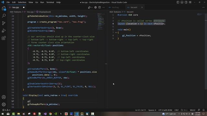The height and width of the screenshot is (116, 207).
Task: Change encoding UTF-8 with BOM
Action: 165,110
